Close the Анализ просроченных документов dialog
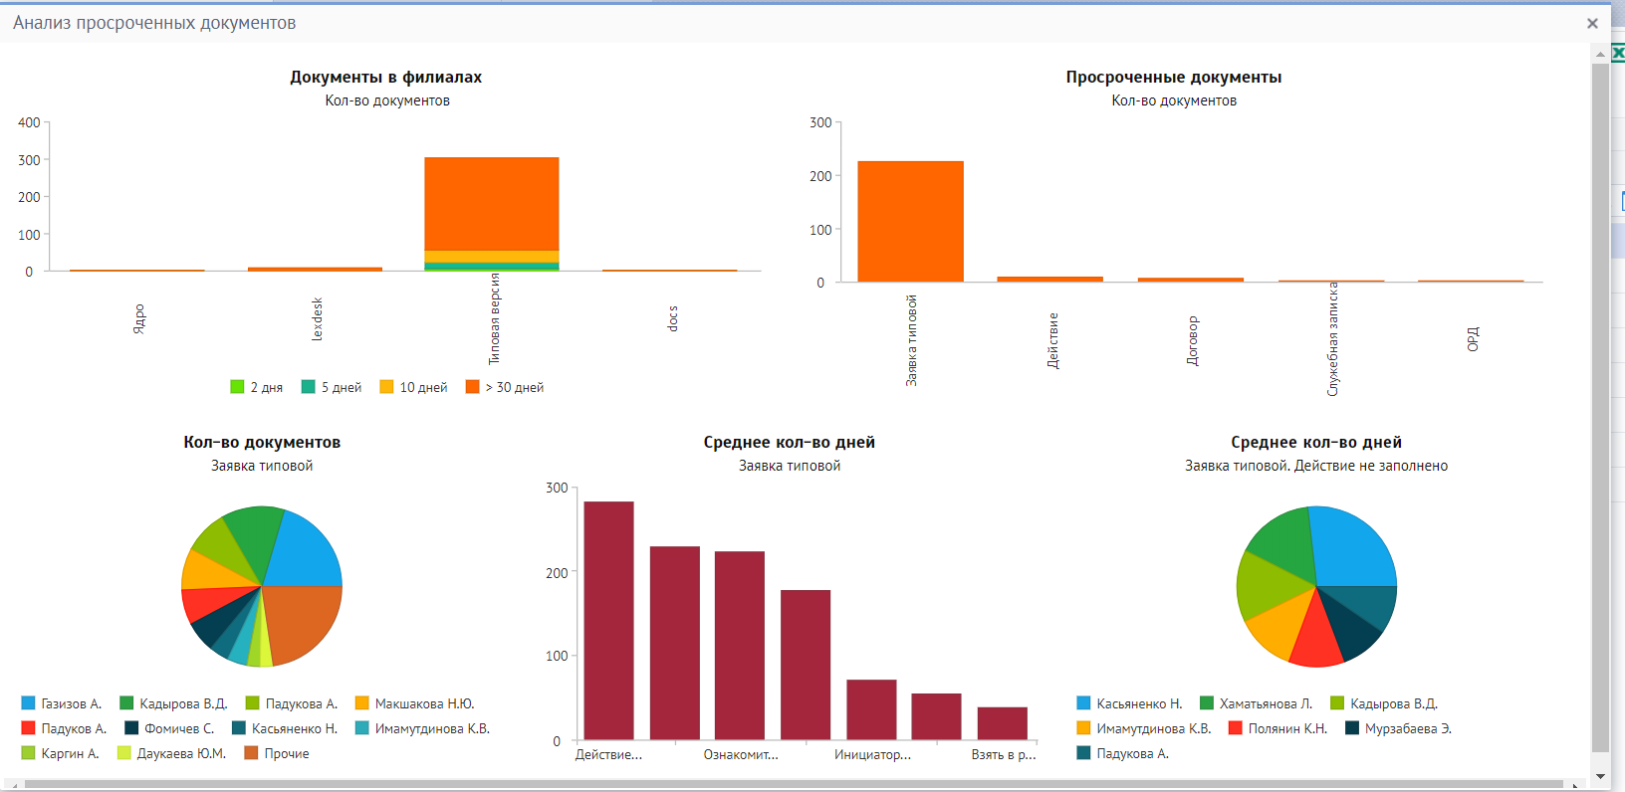This screenshot has height=792, width=1625. 1592,23
